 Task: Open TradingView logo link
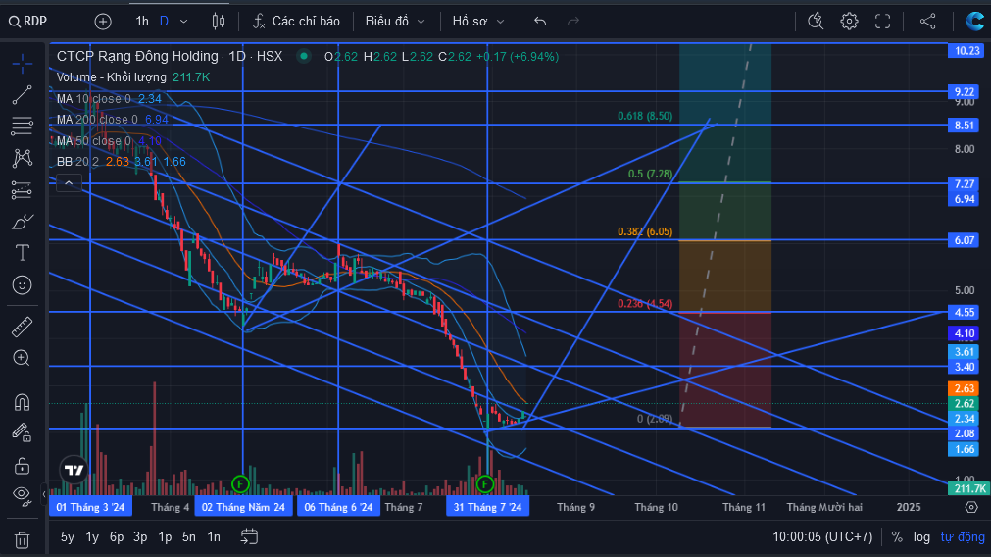(x=74, y=470)
